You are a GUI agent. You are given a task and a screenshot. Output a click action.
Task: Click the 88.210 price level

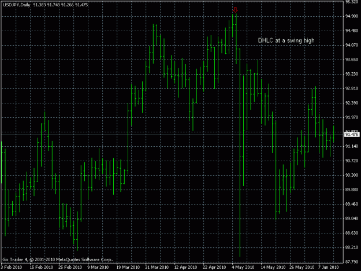tap(352, 247)
